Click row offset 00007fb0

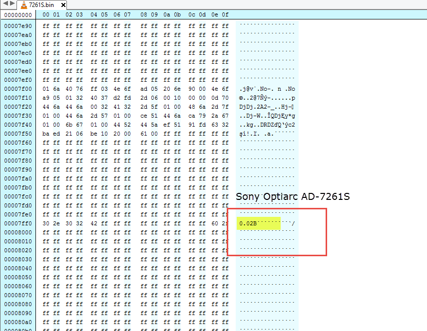(x=18, y=187)
